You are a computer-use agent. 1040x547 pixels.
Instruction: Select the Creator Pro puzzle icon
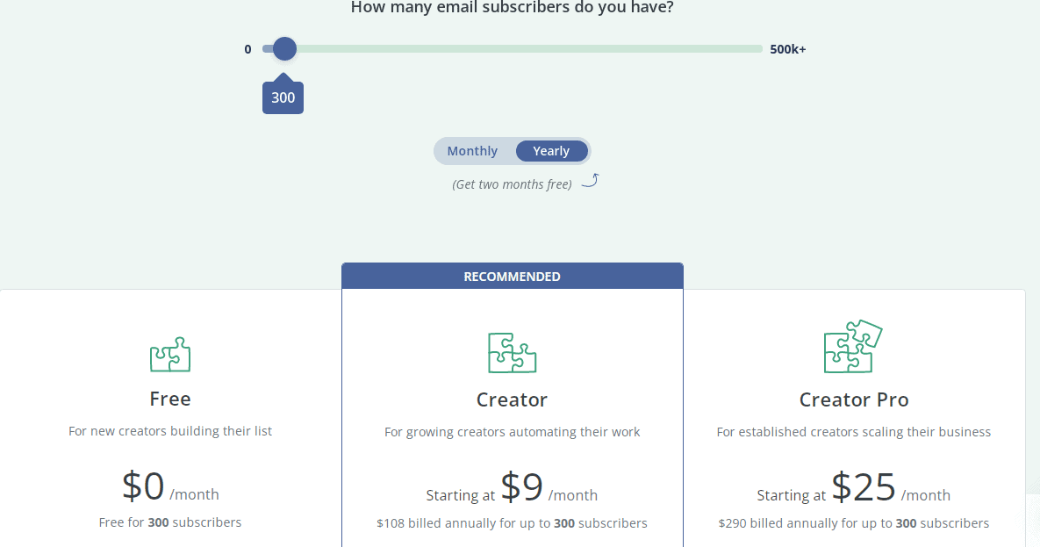click(x=852, y=345)
